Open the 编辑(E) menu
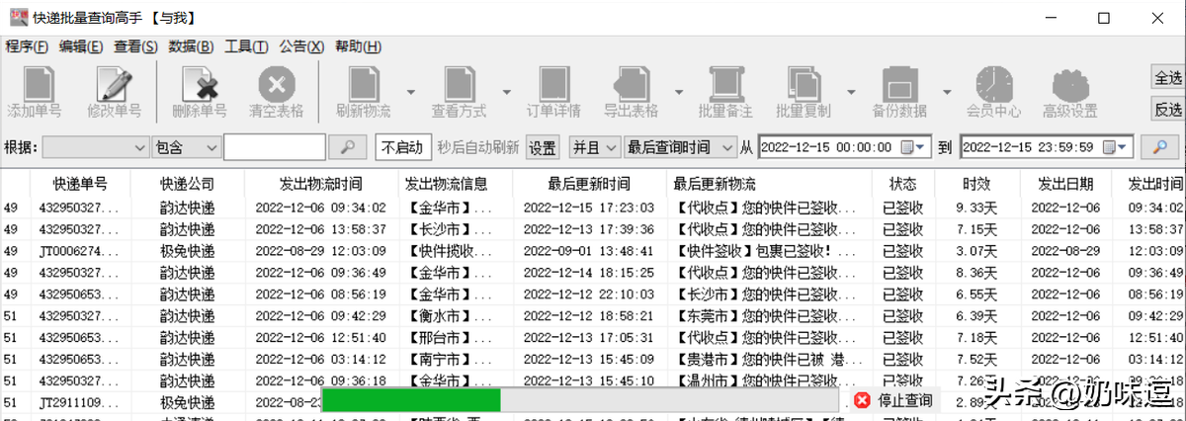Image resolution: width=1186 pixels, height=421 pixels. coord(81,46)
